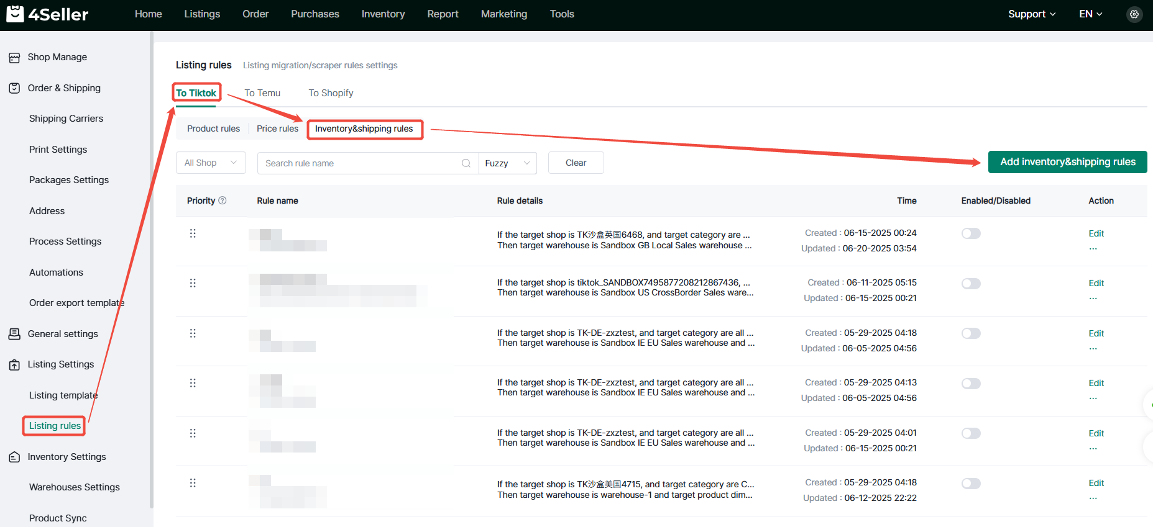
Task: Grab drag handle of rule created 05-29-2025 04:01
Action: [193, 433]
